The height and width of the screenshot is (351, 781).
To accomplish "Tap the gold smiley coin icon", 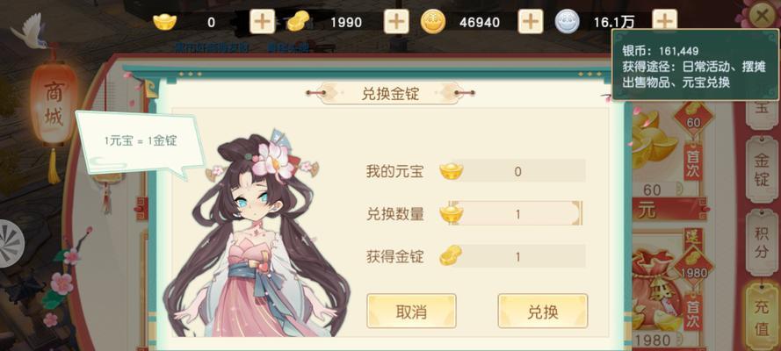I will tap(433, 22).
